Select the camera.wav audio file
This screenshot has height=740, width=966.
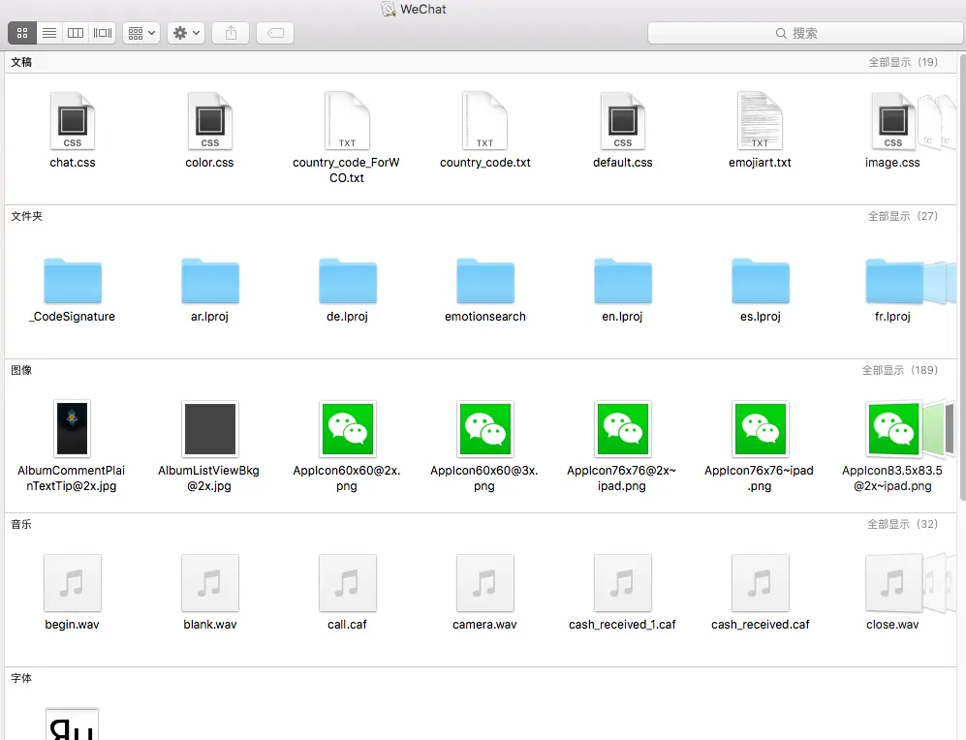(x=484, y=583)
